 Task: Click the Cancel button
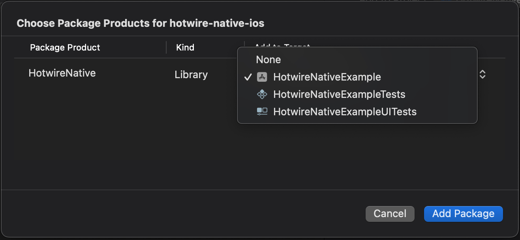coord(390,214)
